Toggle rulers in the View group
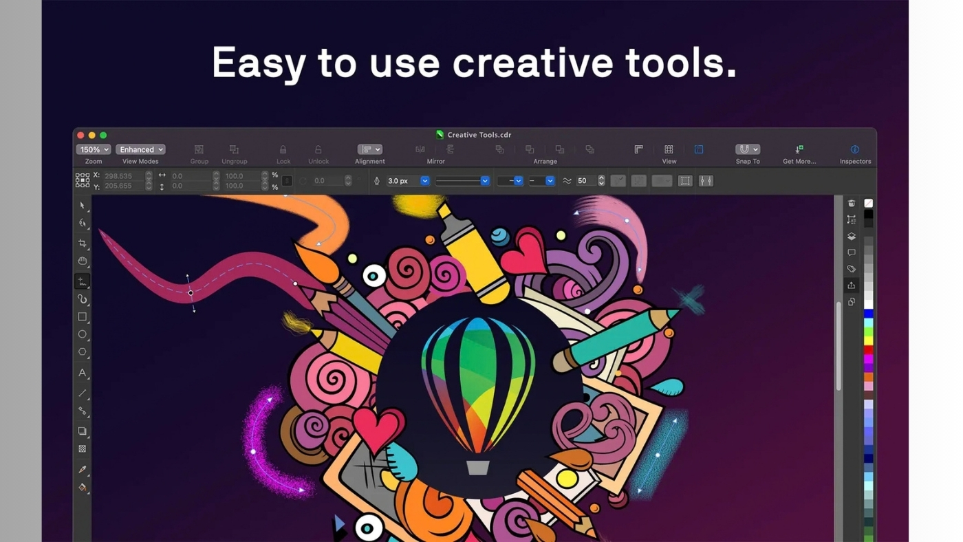Screen dimensions: 963x542 638,149
